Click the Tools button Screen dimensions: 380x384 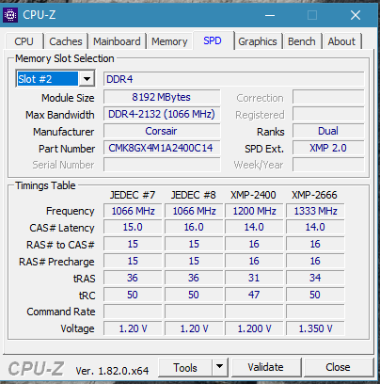point(185,367)
